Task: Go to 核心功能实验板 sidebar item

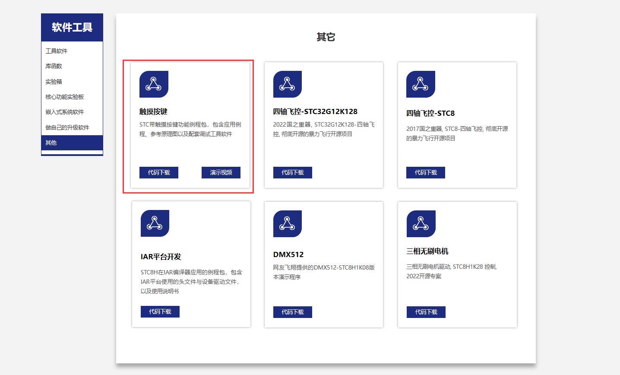Action: [x=72, y=97]
